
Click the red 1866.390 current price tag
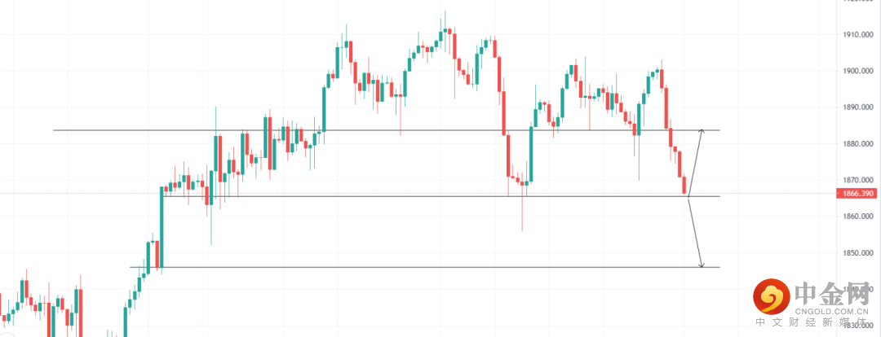pos(857,193)
